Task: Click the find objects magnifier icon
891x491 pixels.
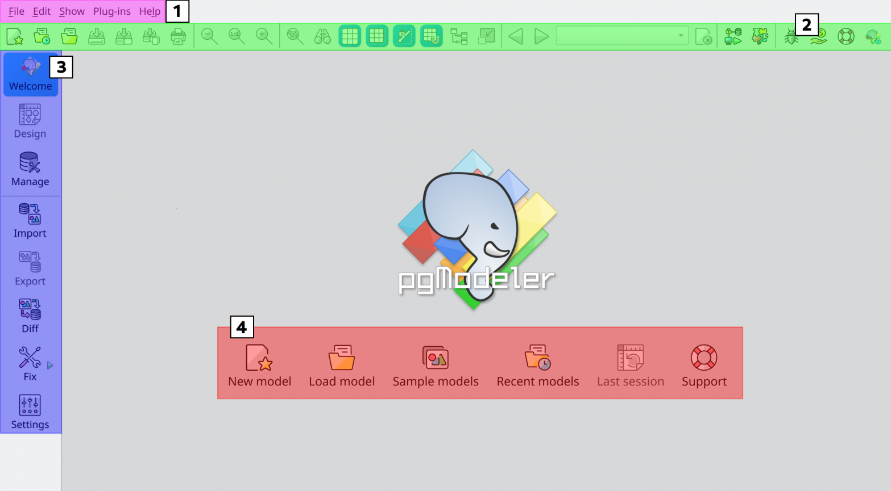Action: tap(295, 36)
